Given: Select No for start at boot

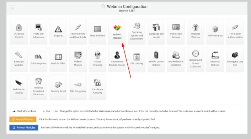Looking at the screenshot, I should 52,111.
